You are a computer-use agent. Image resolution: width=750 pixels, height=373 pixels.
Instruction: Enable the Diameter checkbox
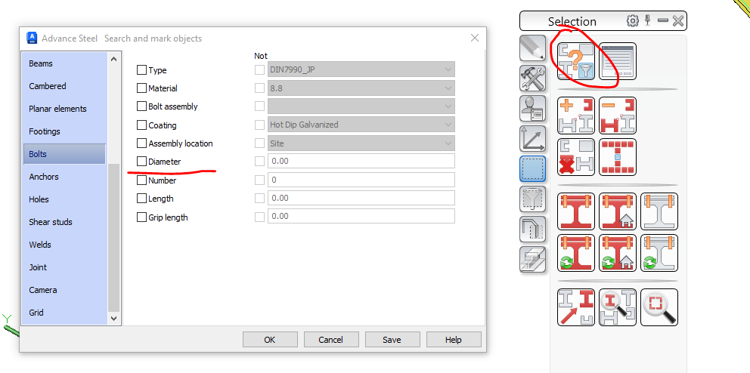(x=141, y=162)
